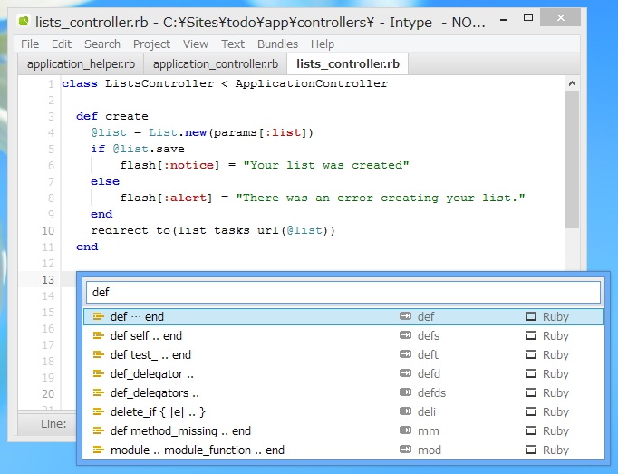This screenshot has width=618, height=474.
Task: Click the Intype app icon in title bar
Action: coord(24,21)
